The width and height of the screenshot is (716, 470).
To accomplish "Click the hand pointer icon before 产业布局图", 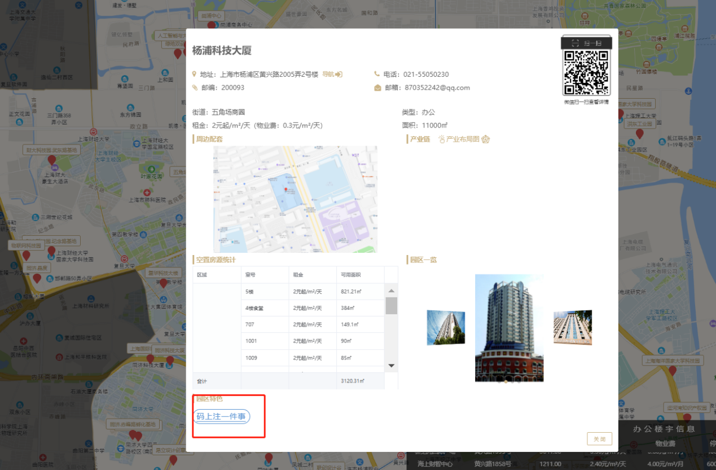I will click(441, 139).
